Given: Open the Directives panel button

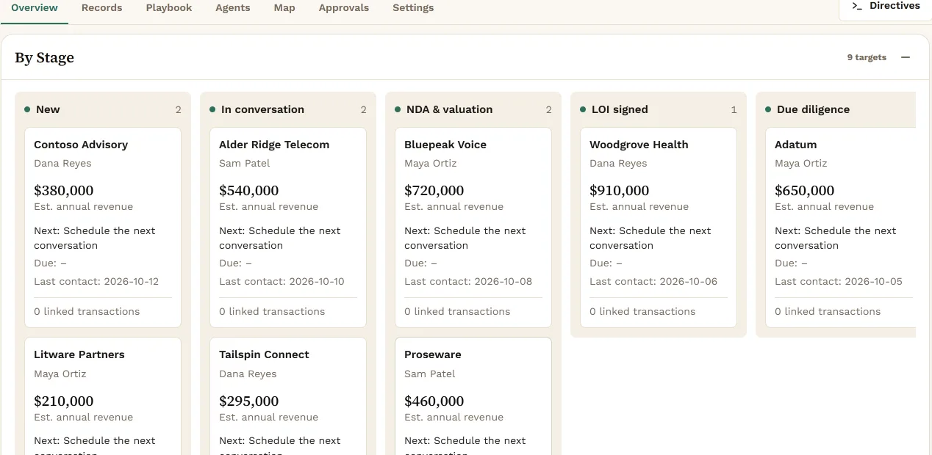Looking at the screenshot, I should coord(886,7).
